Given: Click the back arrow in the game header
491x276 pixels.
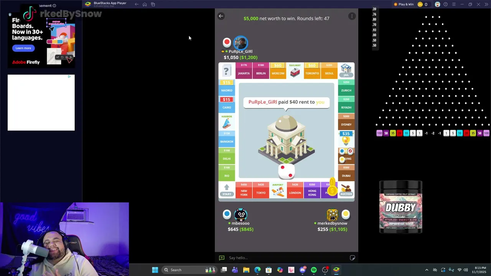Looking at the screenshot, I should (x=221, y=16).
